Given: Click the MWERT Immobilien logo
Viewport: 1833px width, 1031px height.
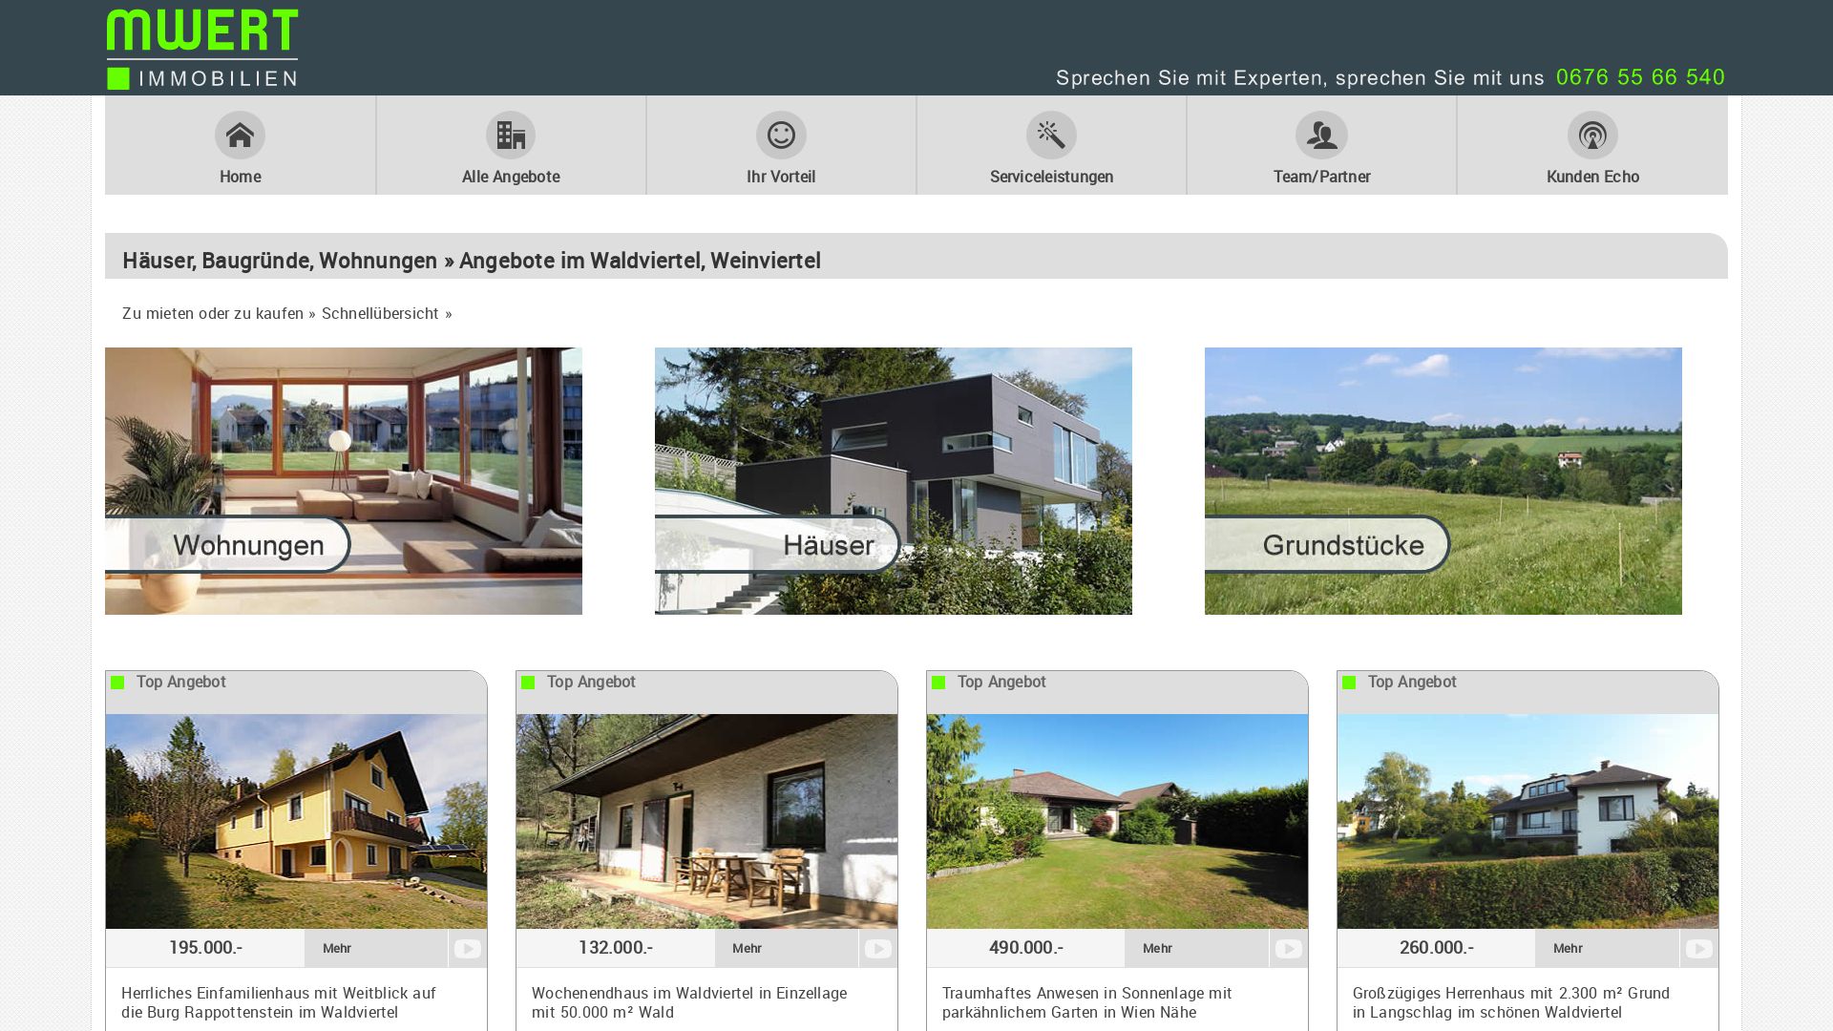Looking at the screenshot, I should pyautogui.click(x=202, y=50).
